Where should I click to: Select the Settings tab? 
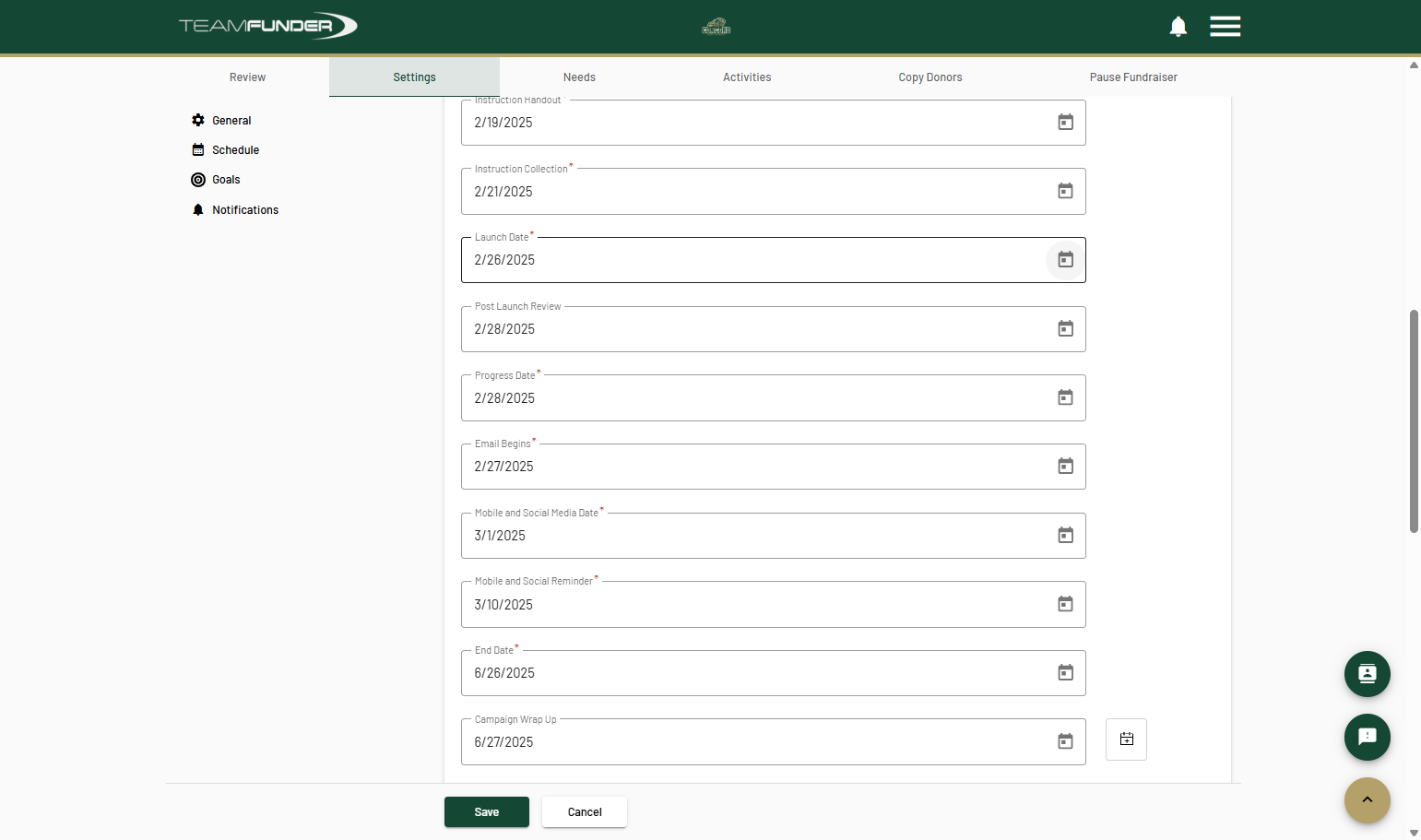coord(414,77)
